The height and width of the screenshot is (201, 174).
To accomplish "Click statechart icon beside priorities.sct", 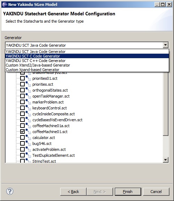I will coord(28,84).
